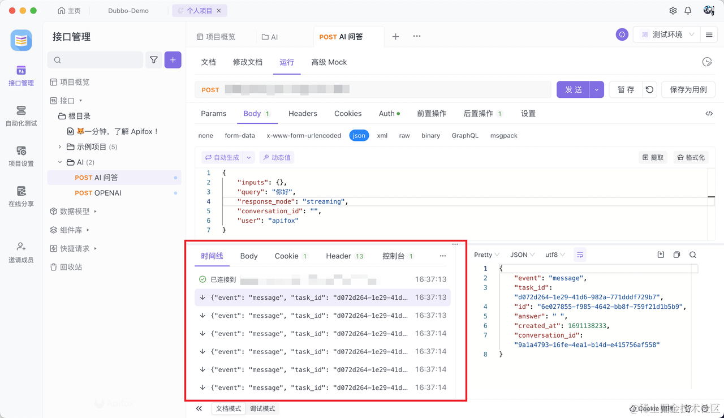This screenshot has width=724, height=418.
Task: Click the filter icon beside search box
Action: coord(154,60)
